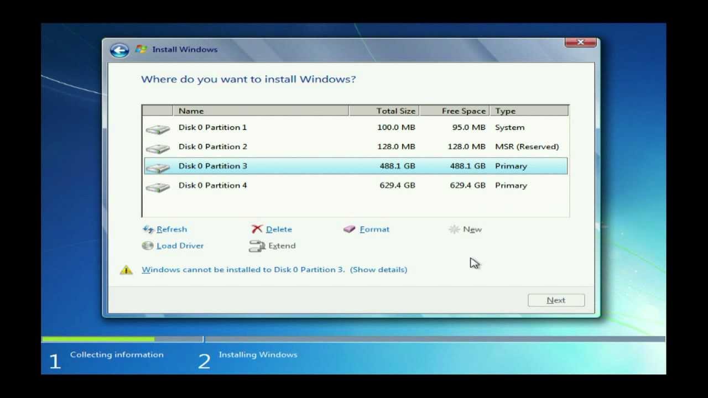Click the setup progress bar
This screenshot has height=398, width=708.
click(353, 339)
